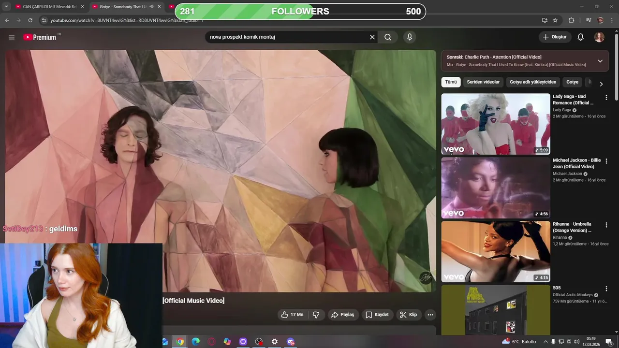Screen dimensions: 619x348
Task: Show hidden tray icons chevron
Action: (546, 342)
